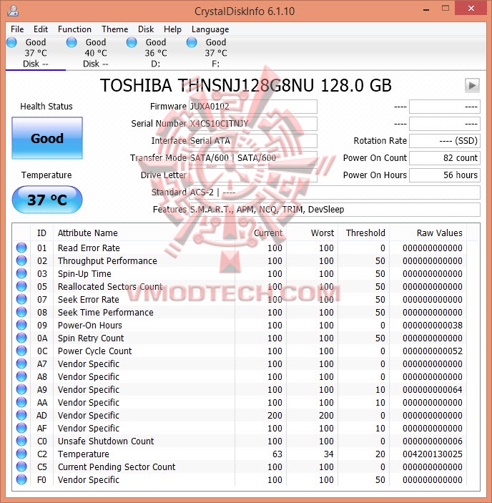Click the TOSHIBA THNSNJ128G8NU model title
This screenshot has width=492, height=503.
tap(246, 85)
